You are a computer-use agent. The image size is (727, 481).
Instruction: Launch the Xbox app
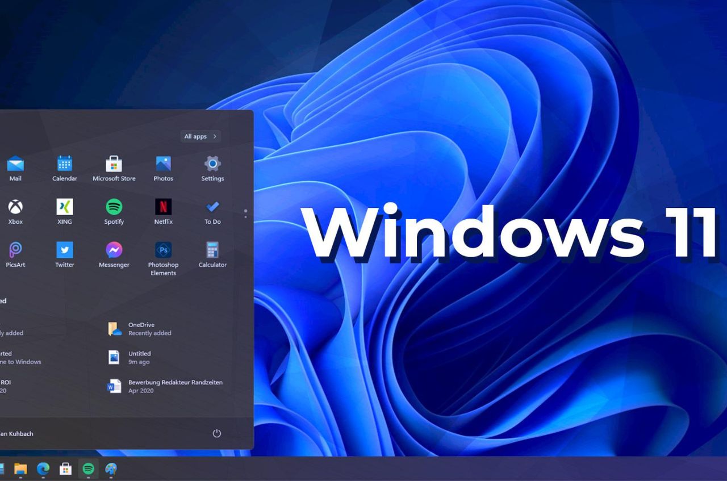[15, 212]
